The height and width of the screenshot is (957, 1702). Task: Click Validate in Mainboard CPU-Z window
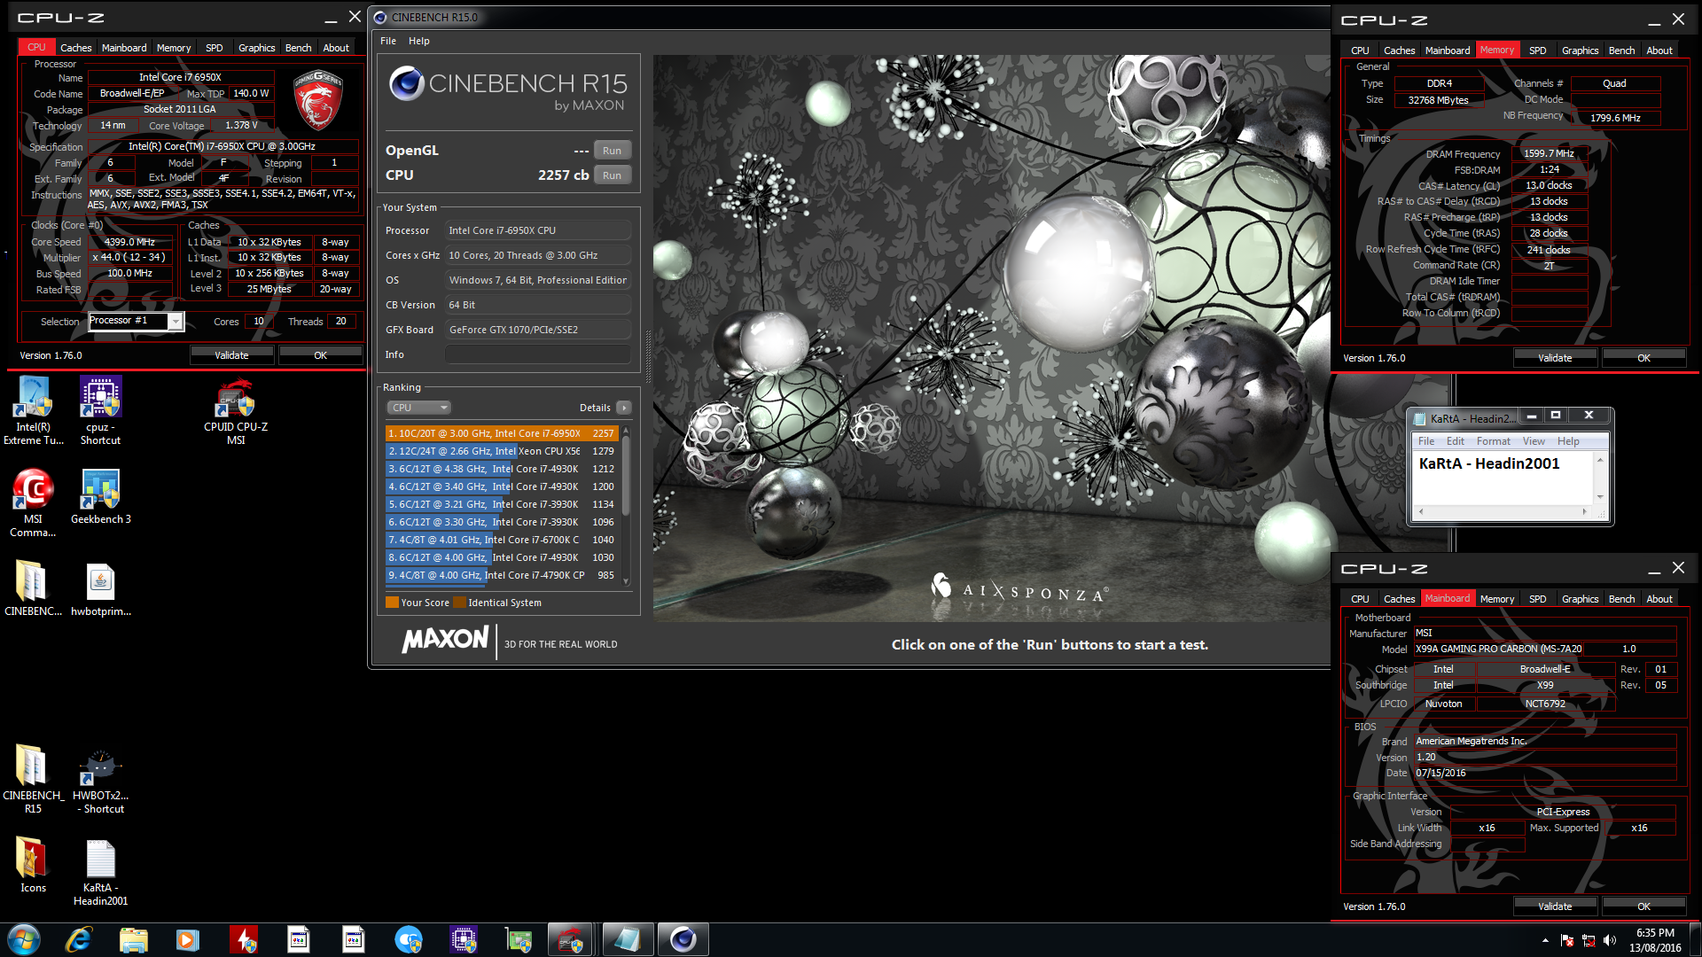pos(1555,906)
